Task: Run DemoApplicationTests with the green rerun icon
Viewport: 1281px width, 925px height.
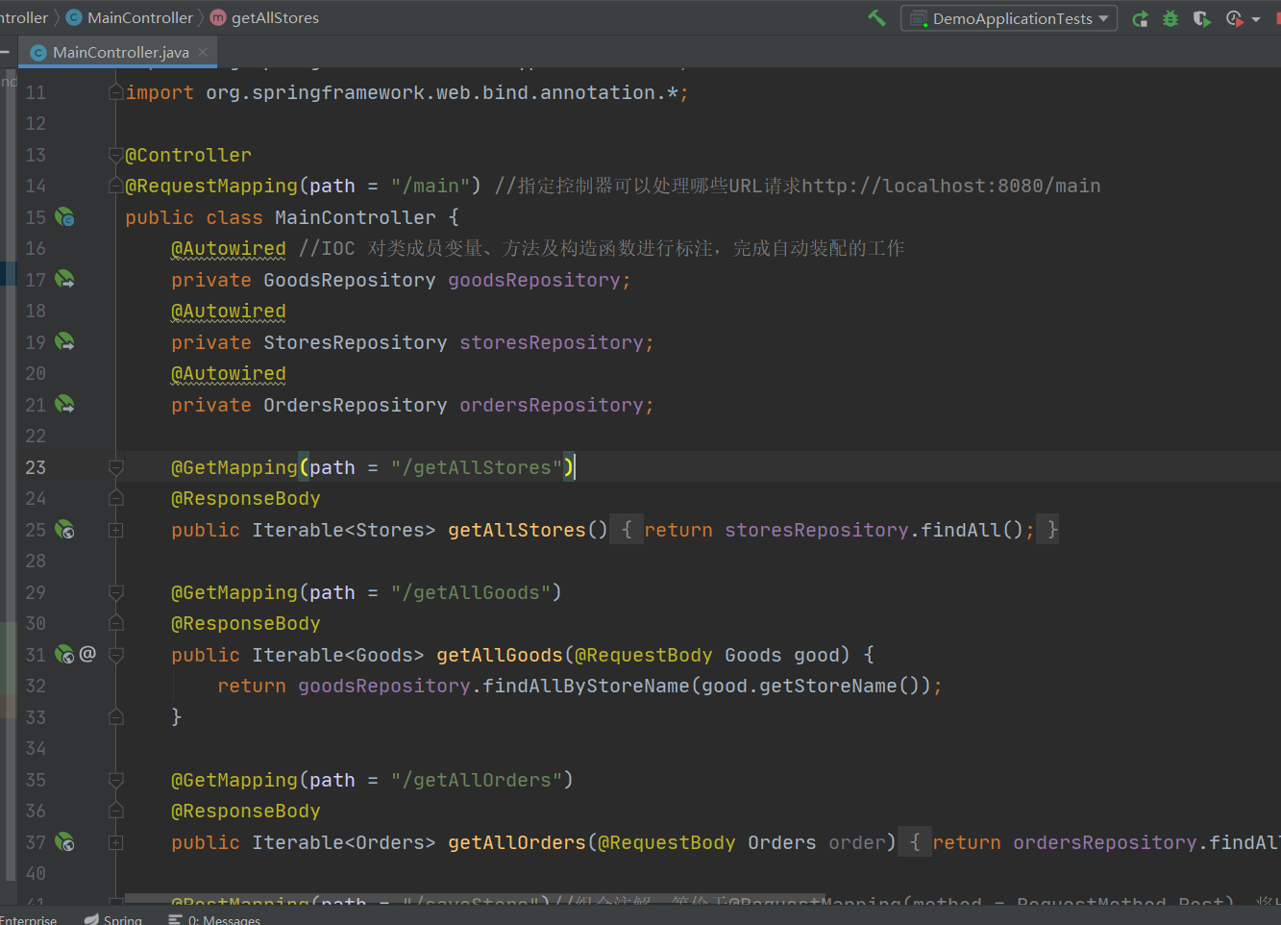Action: coord(1141,18)
